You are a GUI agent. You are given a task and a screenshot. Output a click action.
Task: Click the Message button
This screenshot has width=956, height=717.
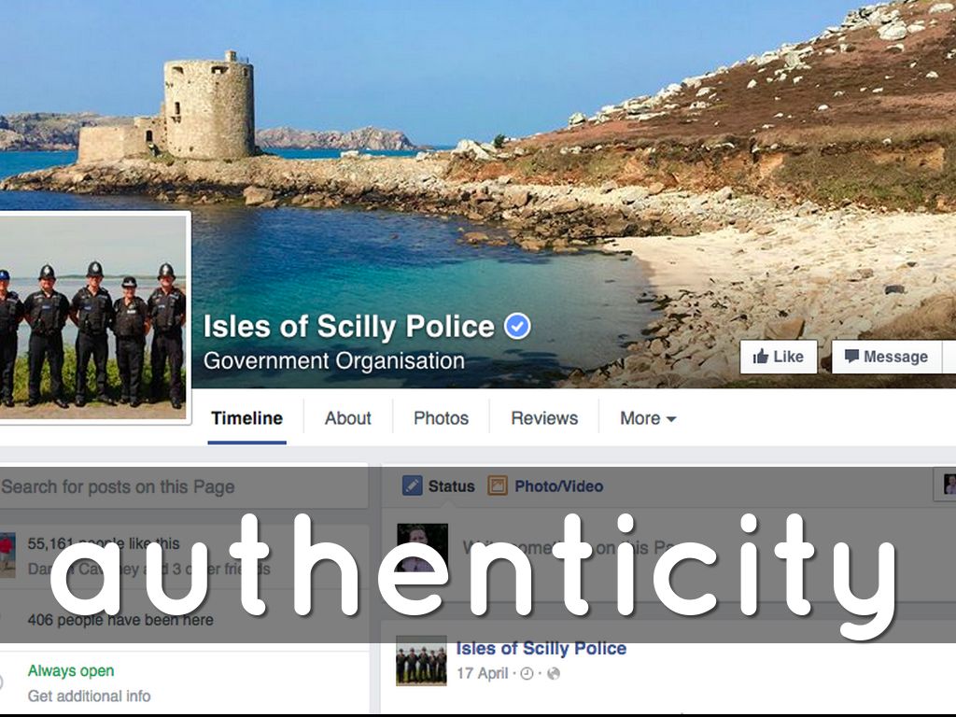coord(887,357)
